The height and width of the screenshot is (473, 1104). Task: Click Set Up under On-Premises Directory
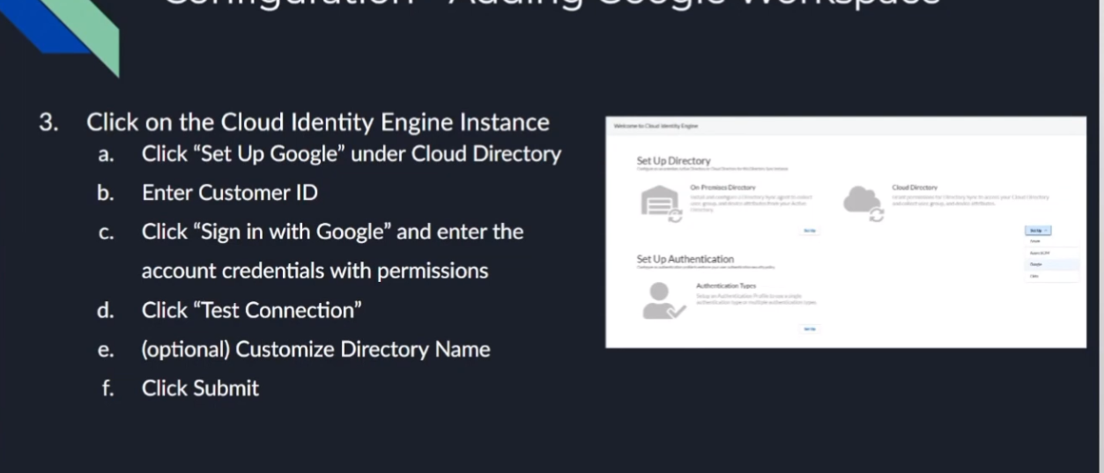click(x=810, y=231)
